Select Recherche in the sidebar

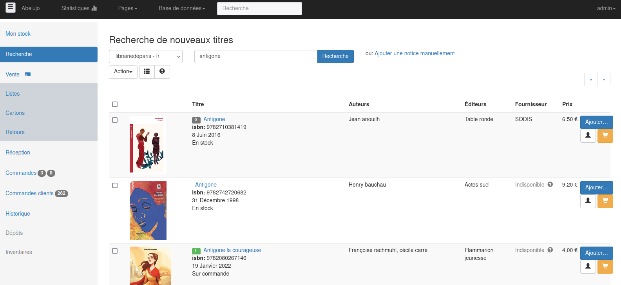49,54
